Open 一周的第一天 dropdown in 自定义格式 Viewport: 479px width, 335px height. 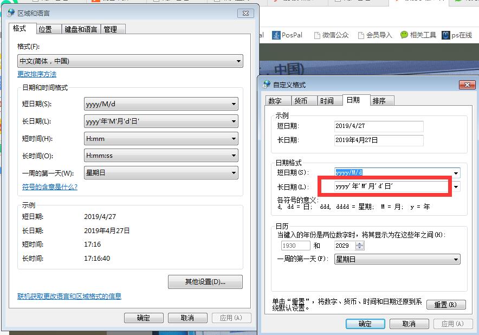coord(455,260)
